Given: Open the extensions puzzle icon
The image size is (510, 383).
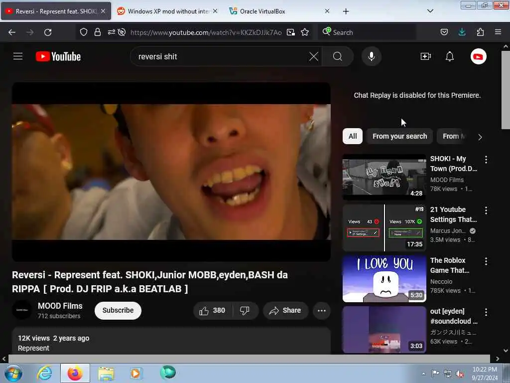Looking at the screenshot, I should (480, 32).
